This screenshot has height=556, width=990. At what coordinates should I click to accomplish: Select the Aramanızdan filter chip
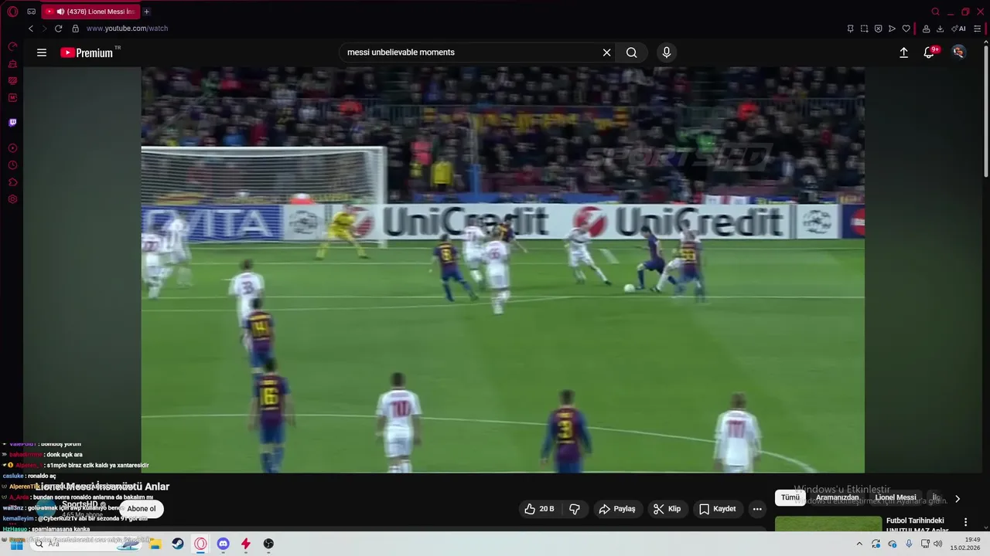point(838,498)
